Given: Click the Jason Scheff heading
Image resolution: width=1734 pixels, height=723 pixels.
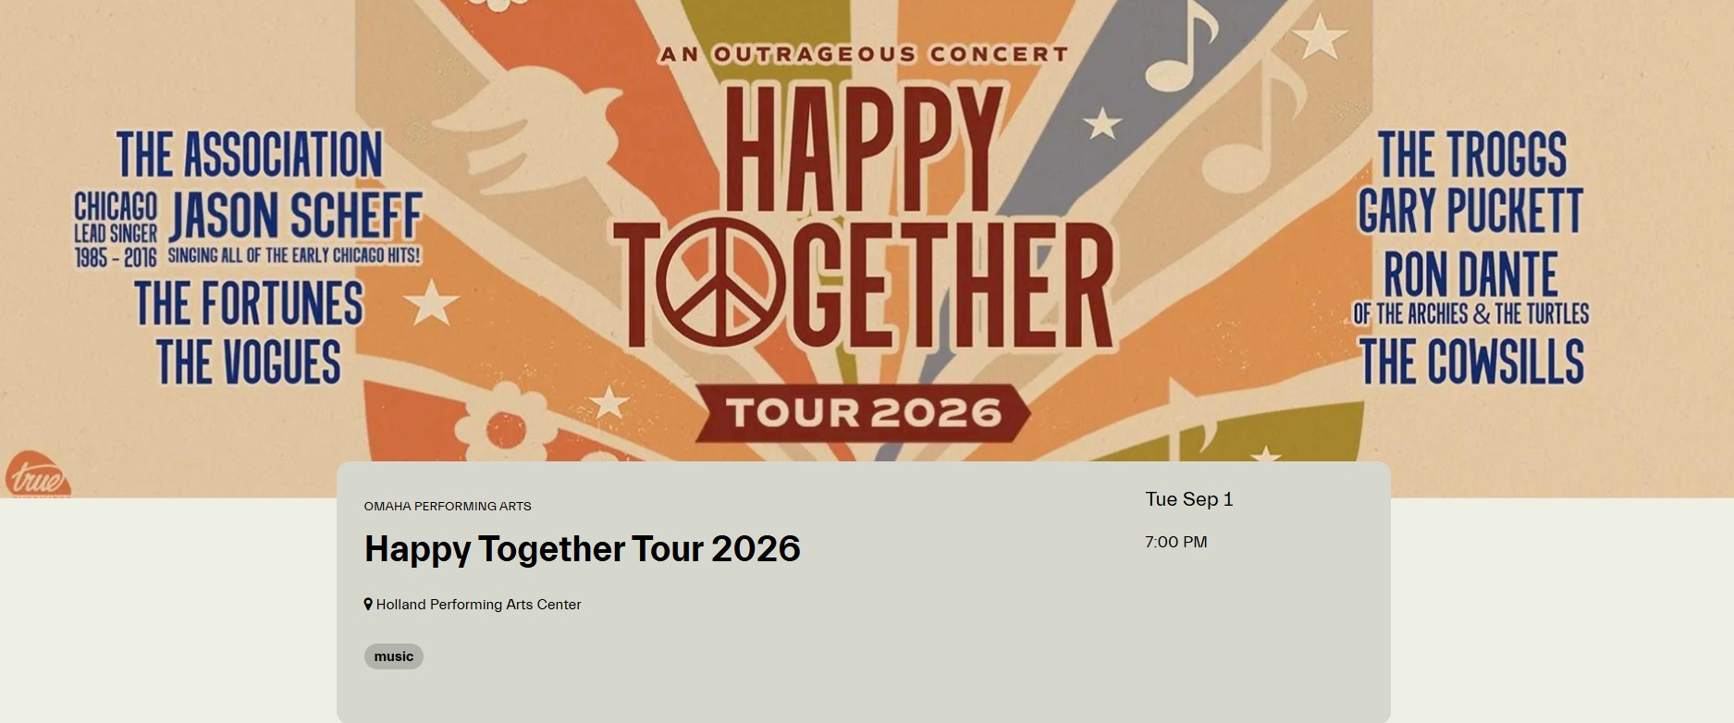Looking at the screenshot, I should click(295, 215).
